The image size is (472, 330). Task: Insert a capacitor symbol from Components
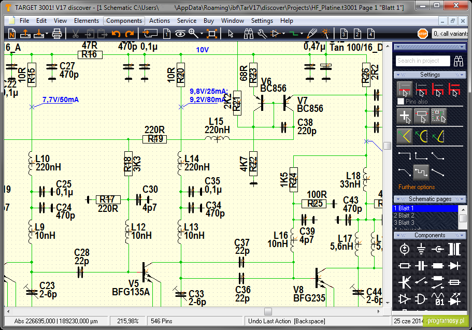(421, 266)
